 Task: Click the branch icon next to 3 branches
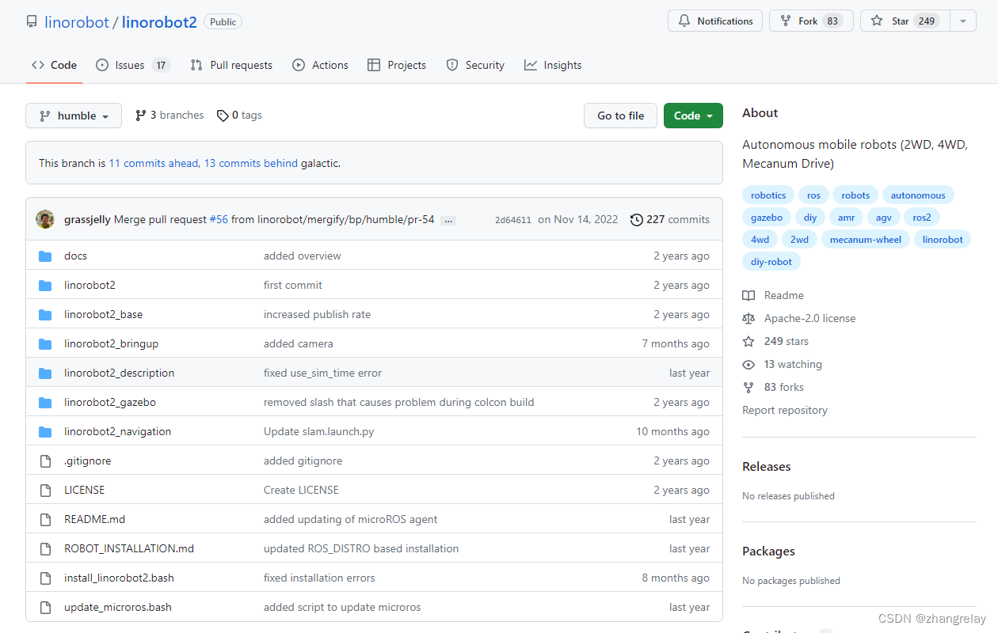(141, 116)
